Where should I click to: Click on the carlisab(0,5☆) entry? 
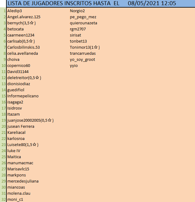(21, 41)
